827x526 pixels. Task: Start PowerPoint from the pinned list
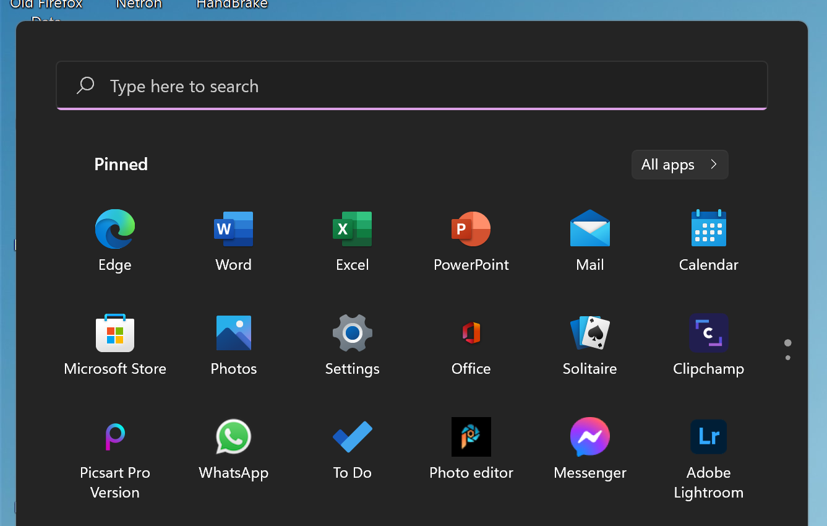tap(471, 241)
